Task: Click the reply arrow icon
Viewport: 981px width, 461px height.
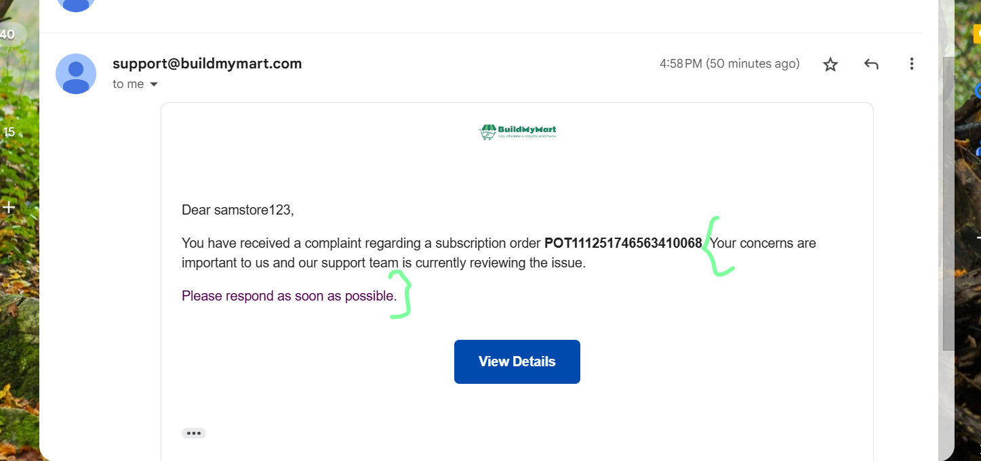Action: pyautogui.click(x=871, y=64)
